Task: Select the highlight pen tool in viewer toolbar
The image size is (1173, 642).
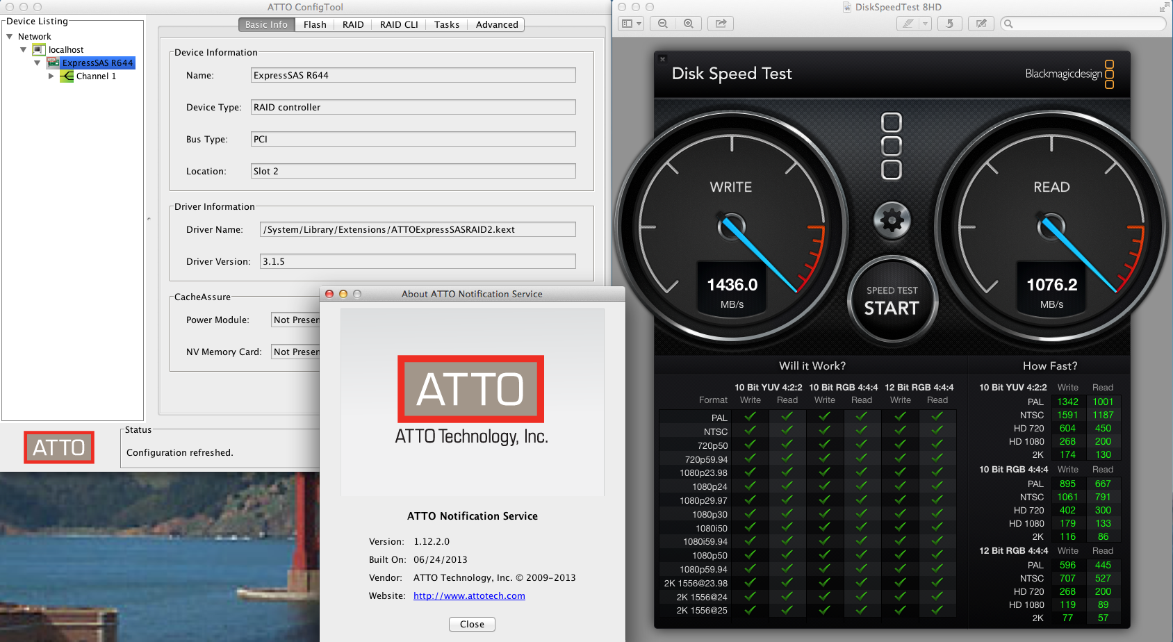Action: (x=908, y=24)
